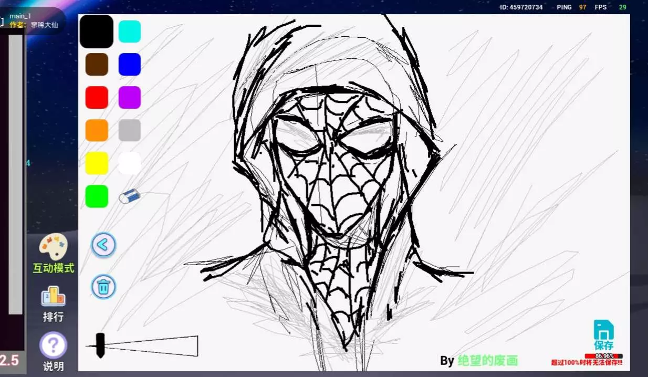648x377 pixels.
Task: Select the white color swatch
Action: (x=130, y=163)
